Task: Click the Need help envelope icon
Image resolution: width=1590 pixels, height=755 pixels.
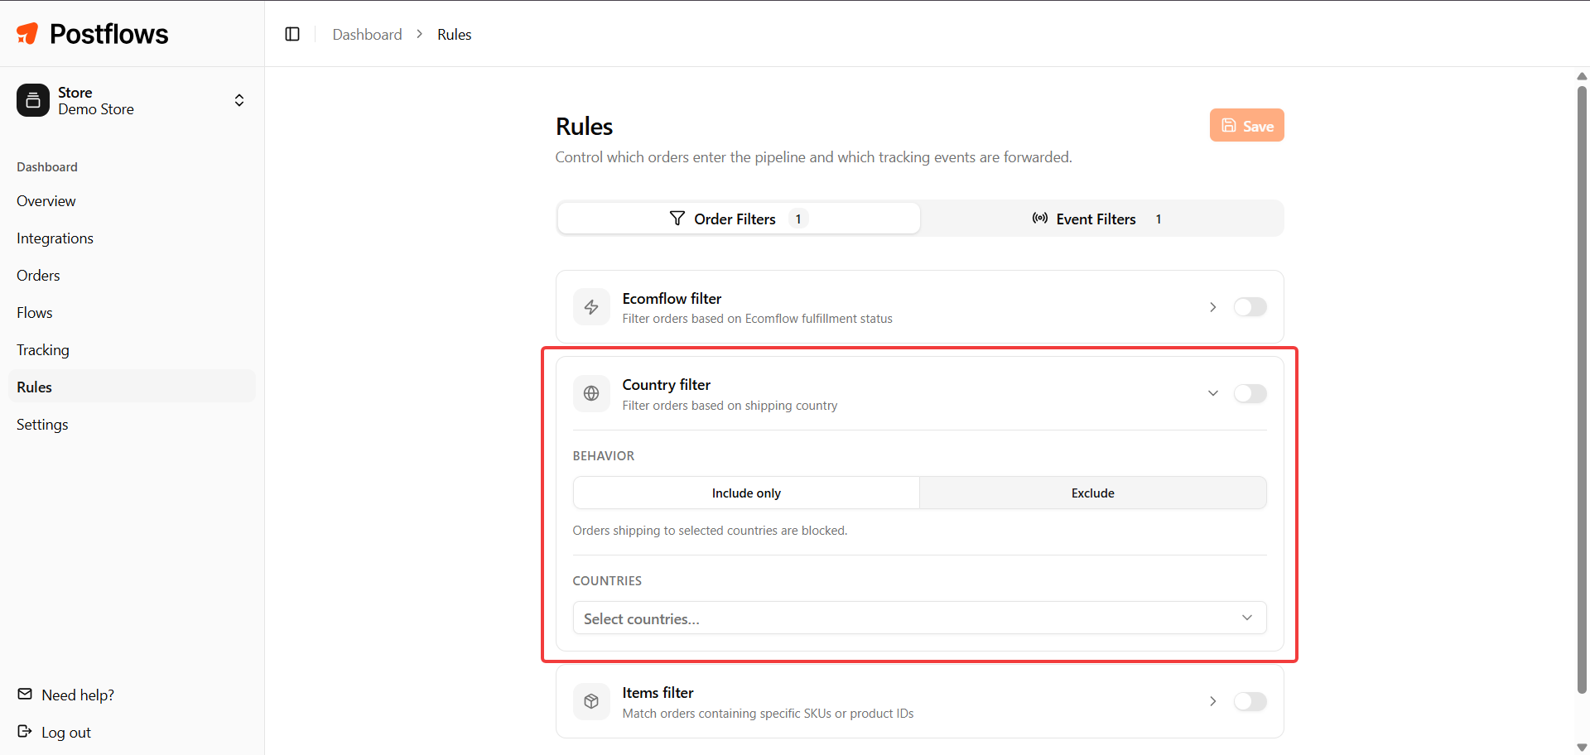Action: pyautogui.click(x=25, y=694)
